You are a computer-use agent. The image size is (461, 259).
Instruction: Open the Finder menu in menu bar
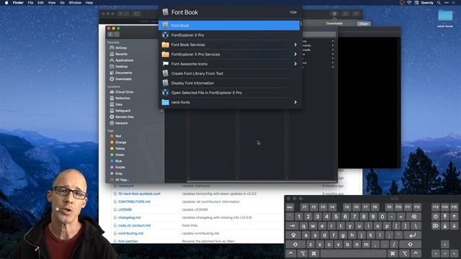coord(18,3)
